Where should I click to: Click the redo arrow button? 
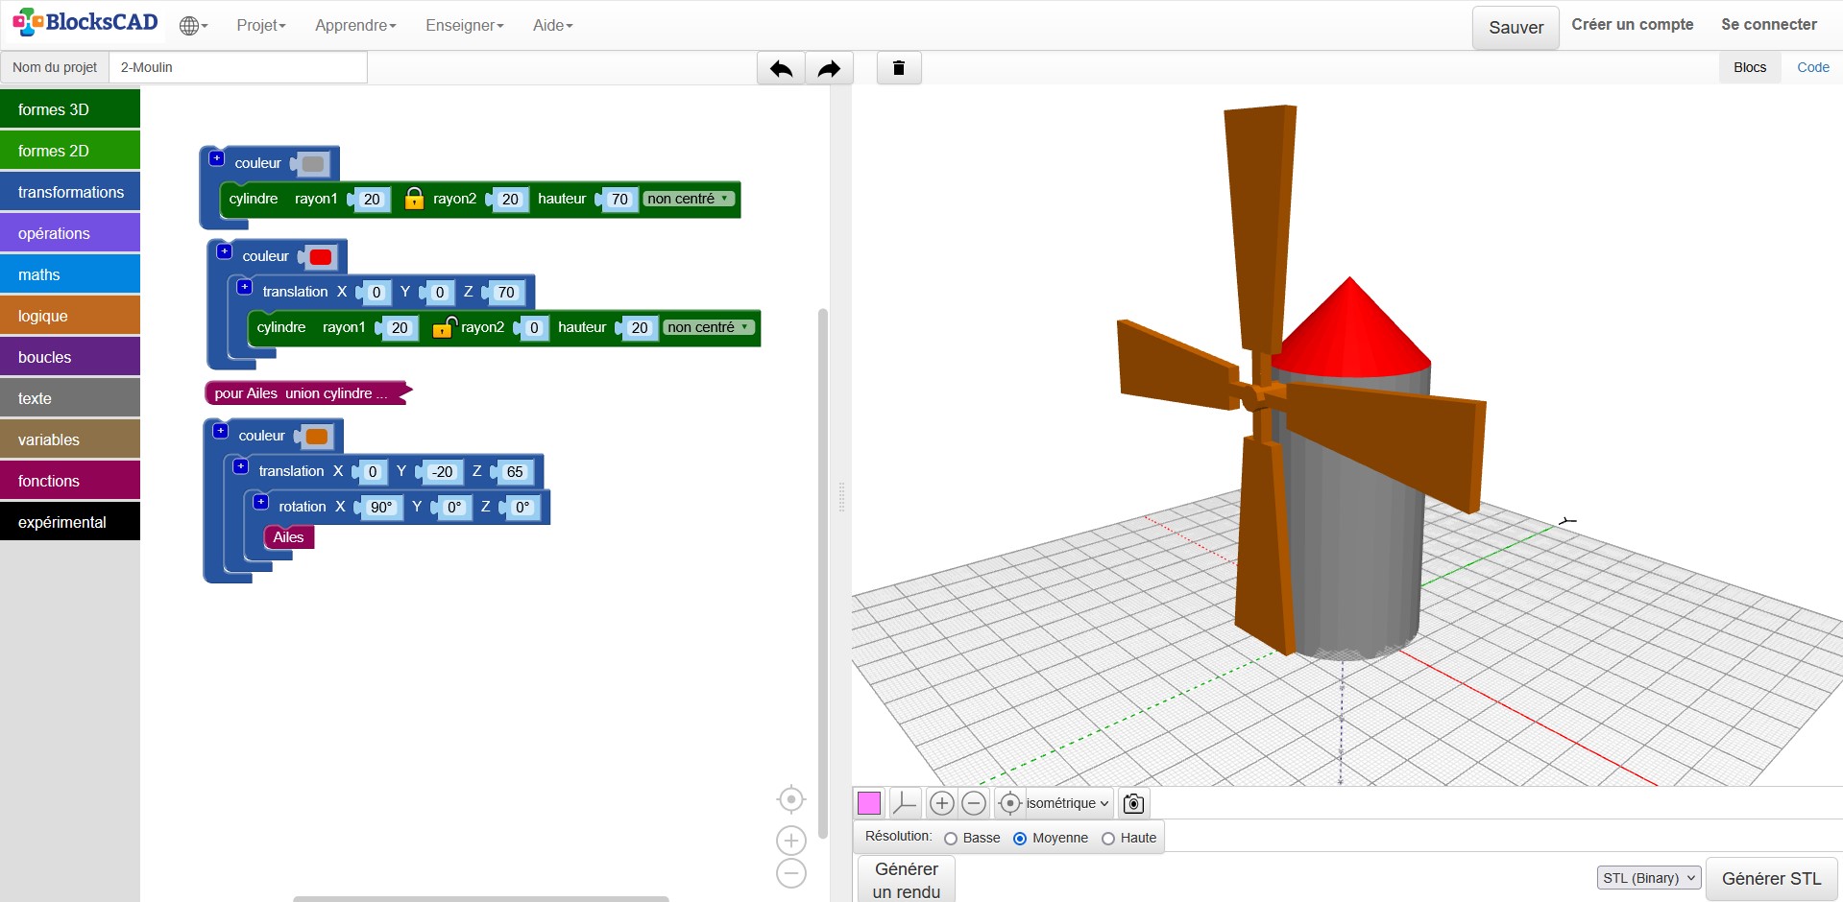[829, 68]
